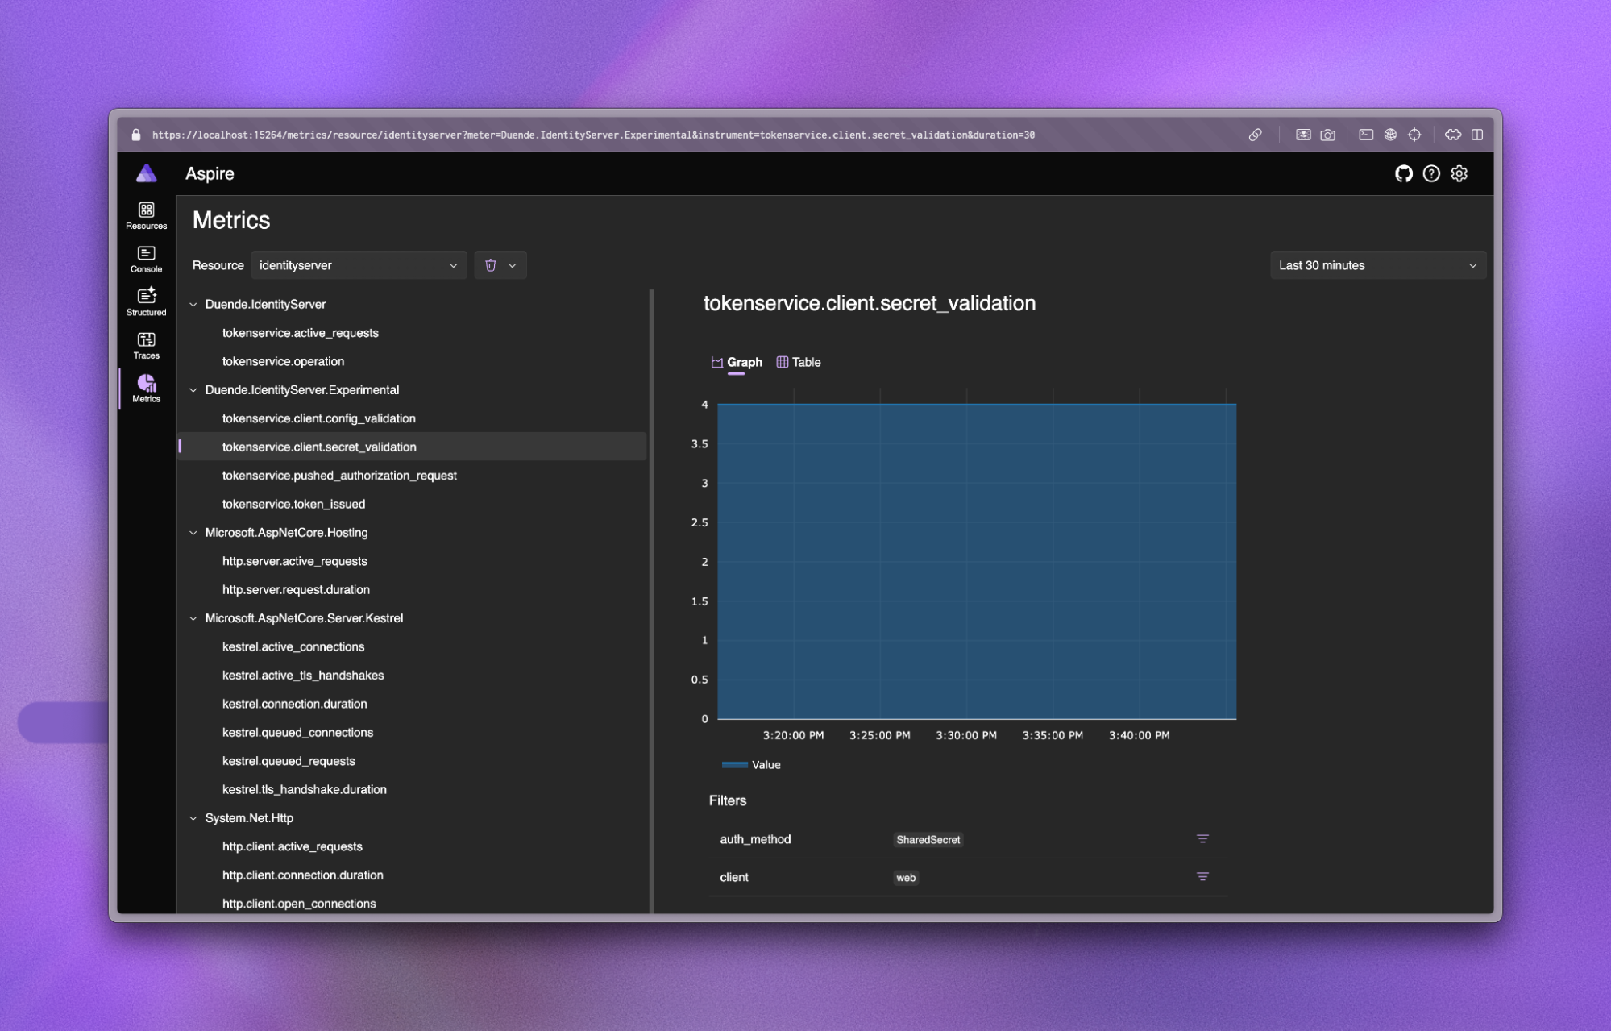Open the Last 30 minutes duration dropdown
The image size is (1611, 1031).
[1378, 265]
